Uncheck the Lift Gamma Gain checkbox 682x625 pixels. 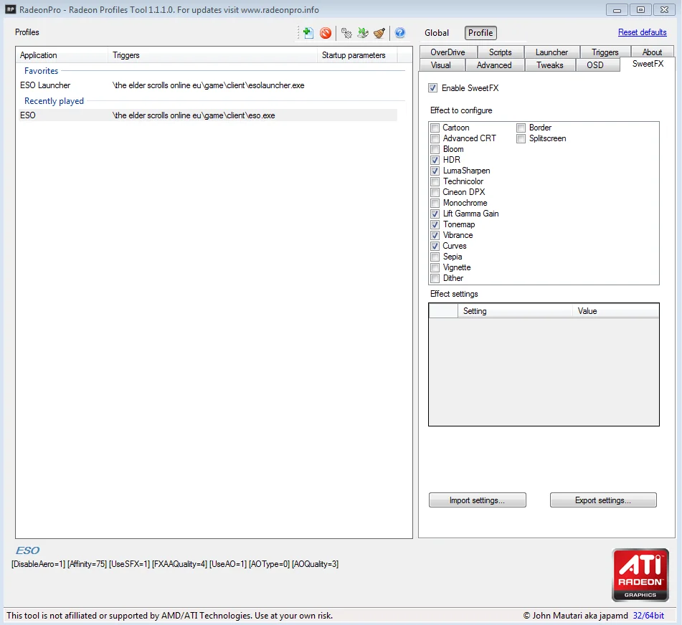[435, 214]
